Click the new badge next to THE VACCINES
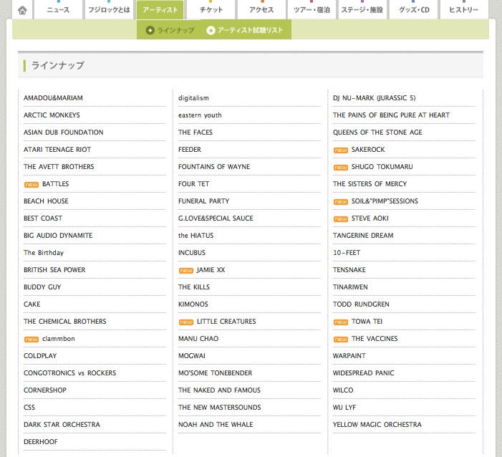Viewport: 502px width, 457px height. tap(341, 339)
